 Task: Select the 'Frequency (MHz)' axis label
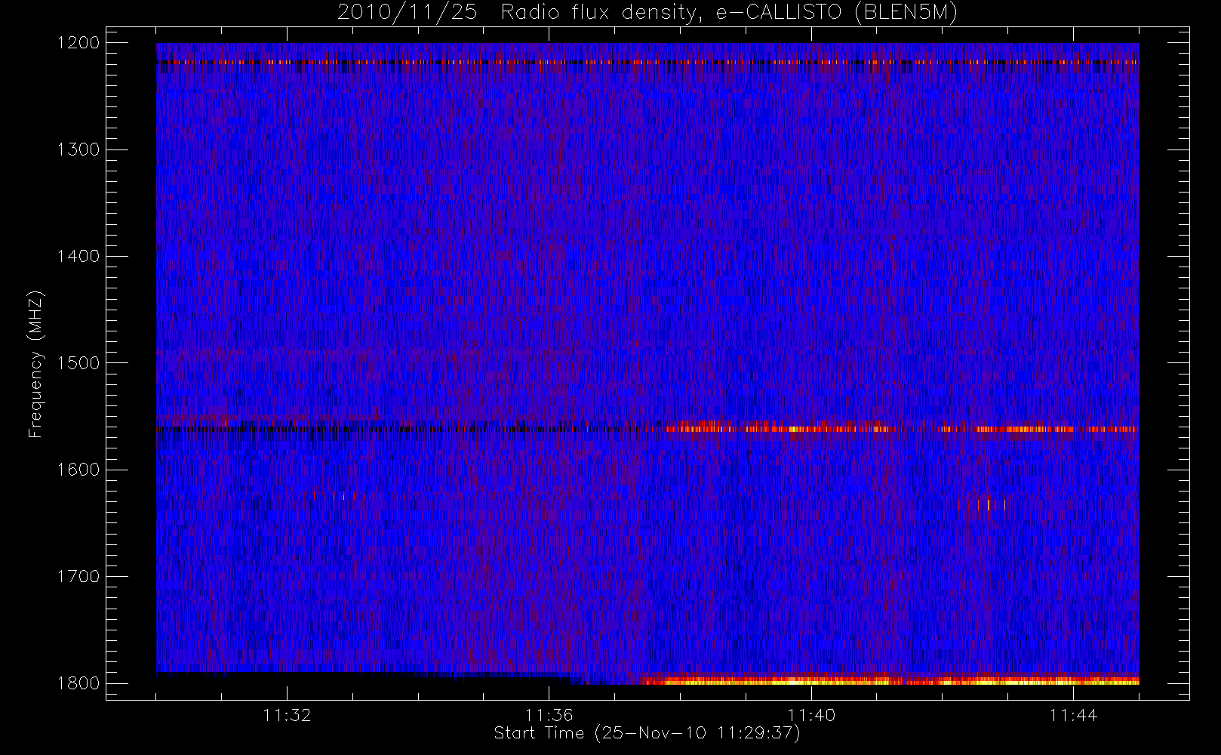(35, 364)
